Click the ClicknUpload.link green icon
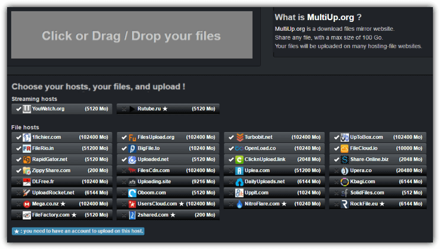 point(240,160)
